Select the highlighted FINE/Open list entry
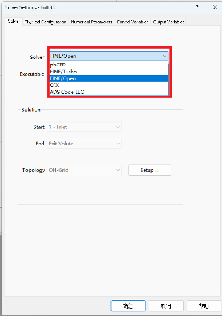This screenshot has width=222, height=316. 109,78
